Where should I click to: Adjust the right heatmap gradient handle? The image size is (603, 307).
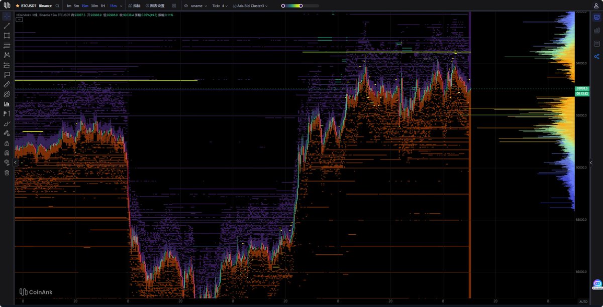[300, 6]
